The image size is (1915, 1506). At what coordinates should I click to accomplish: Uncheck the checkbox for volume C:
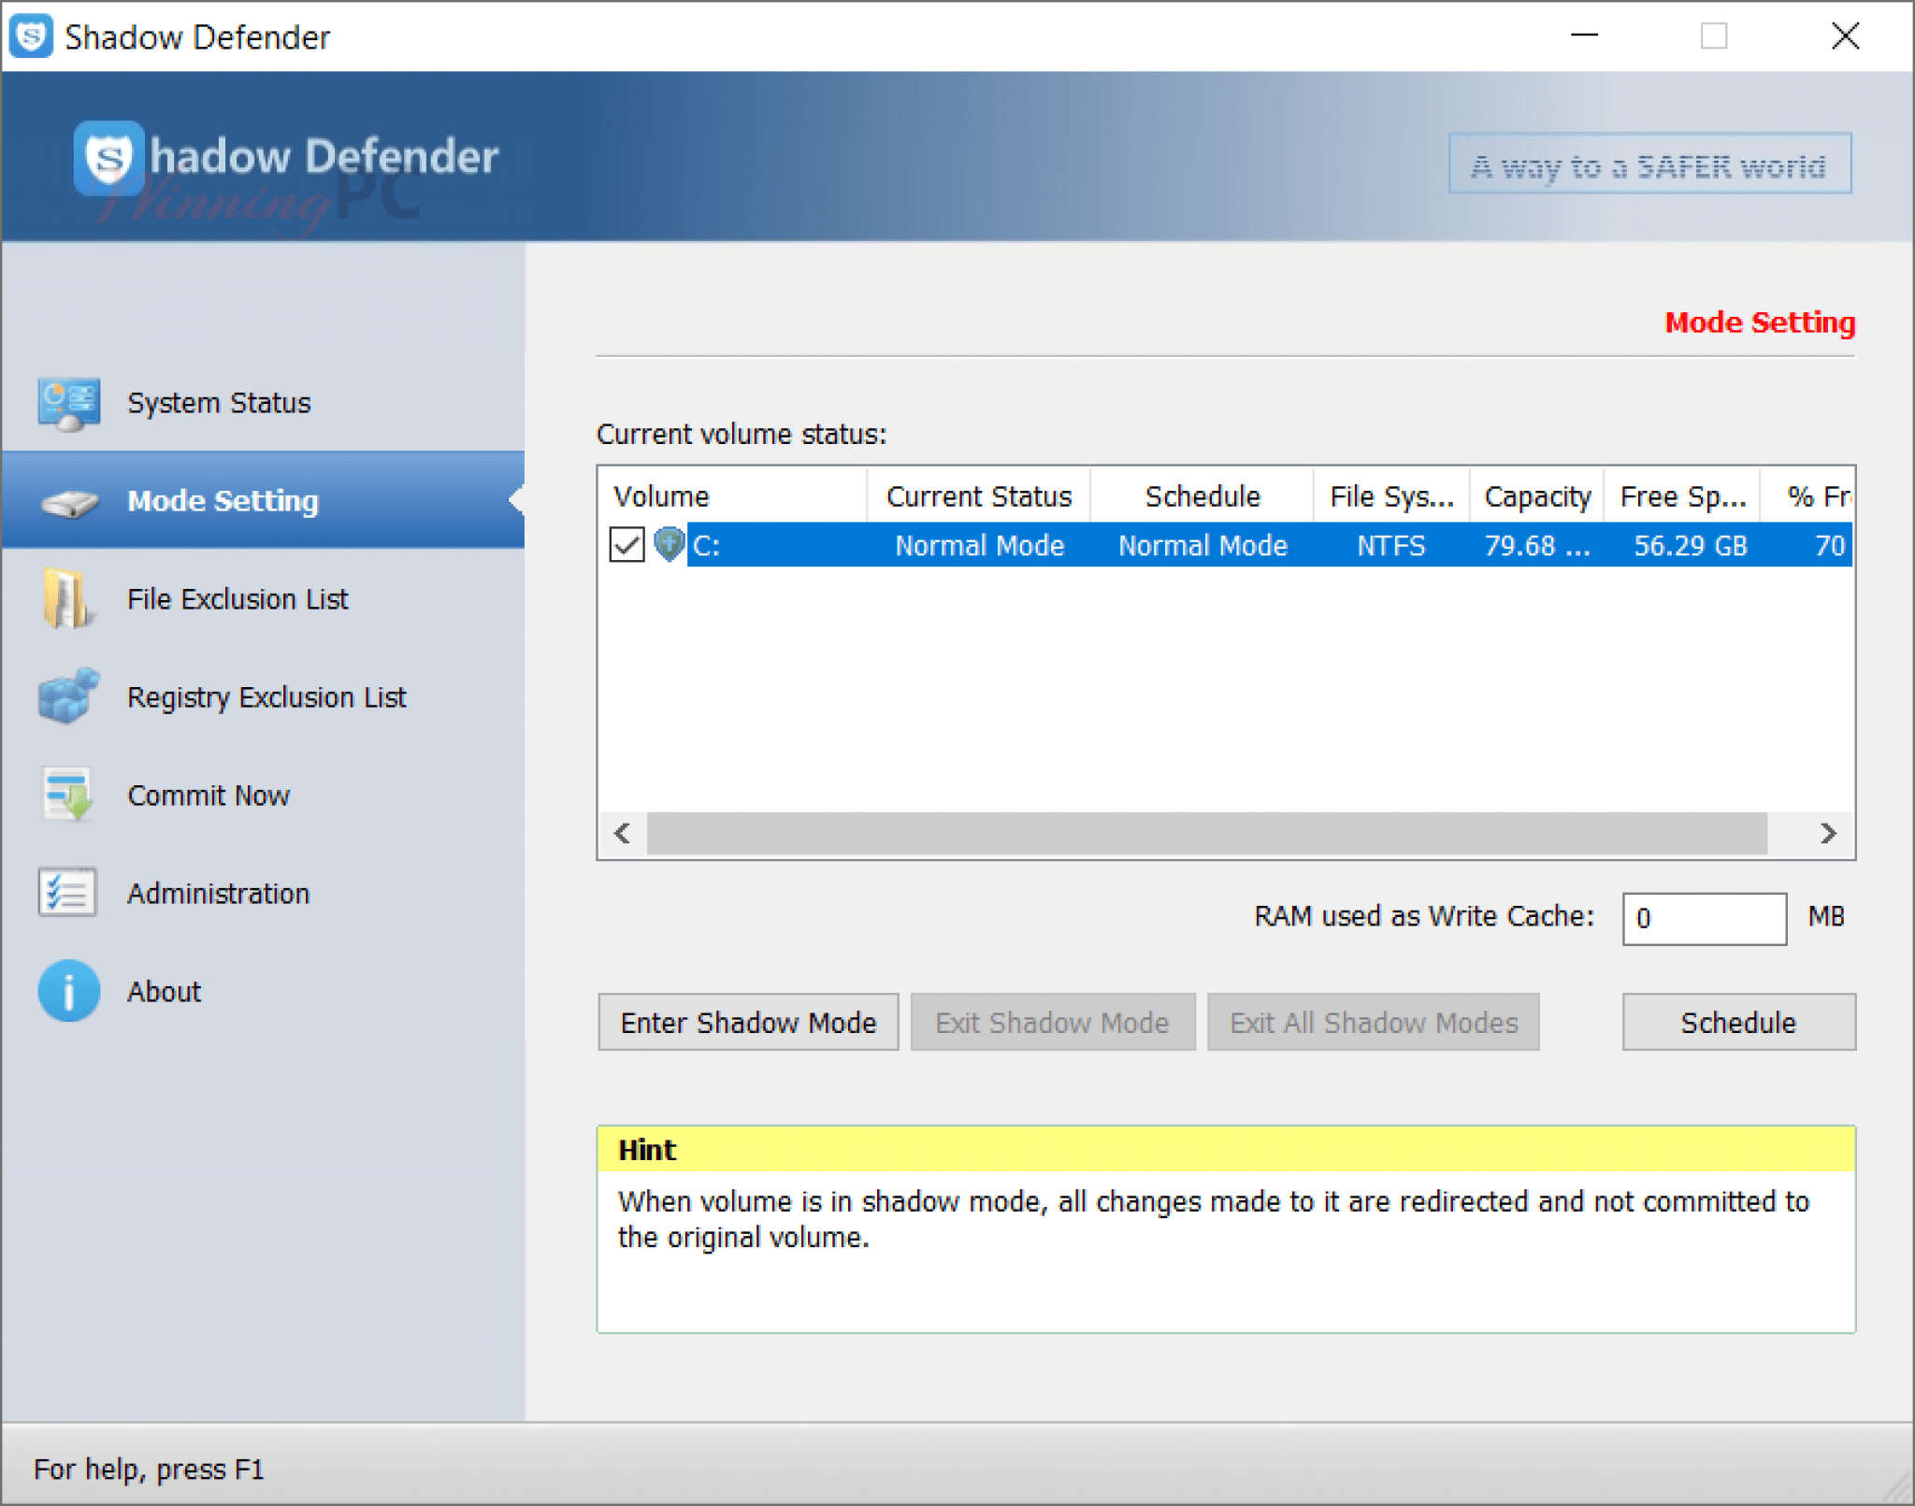[626, 545]
